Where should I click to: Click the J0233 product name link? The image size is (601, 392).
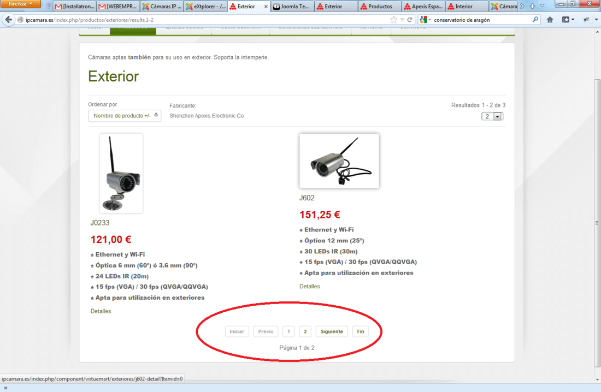point(100,223)
